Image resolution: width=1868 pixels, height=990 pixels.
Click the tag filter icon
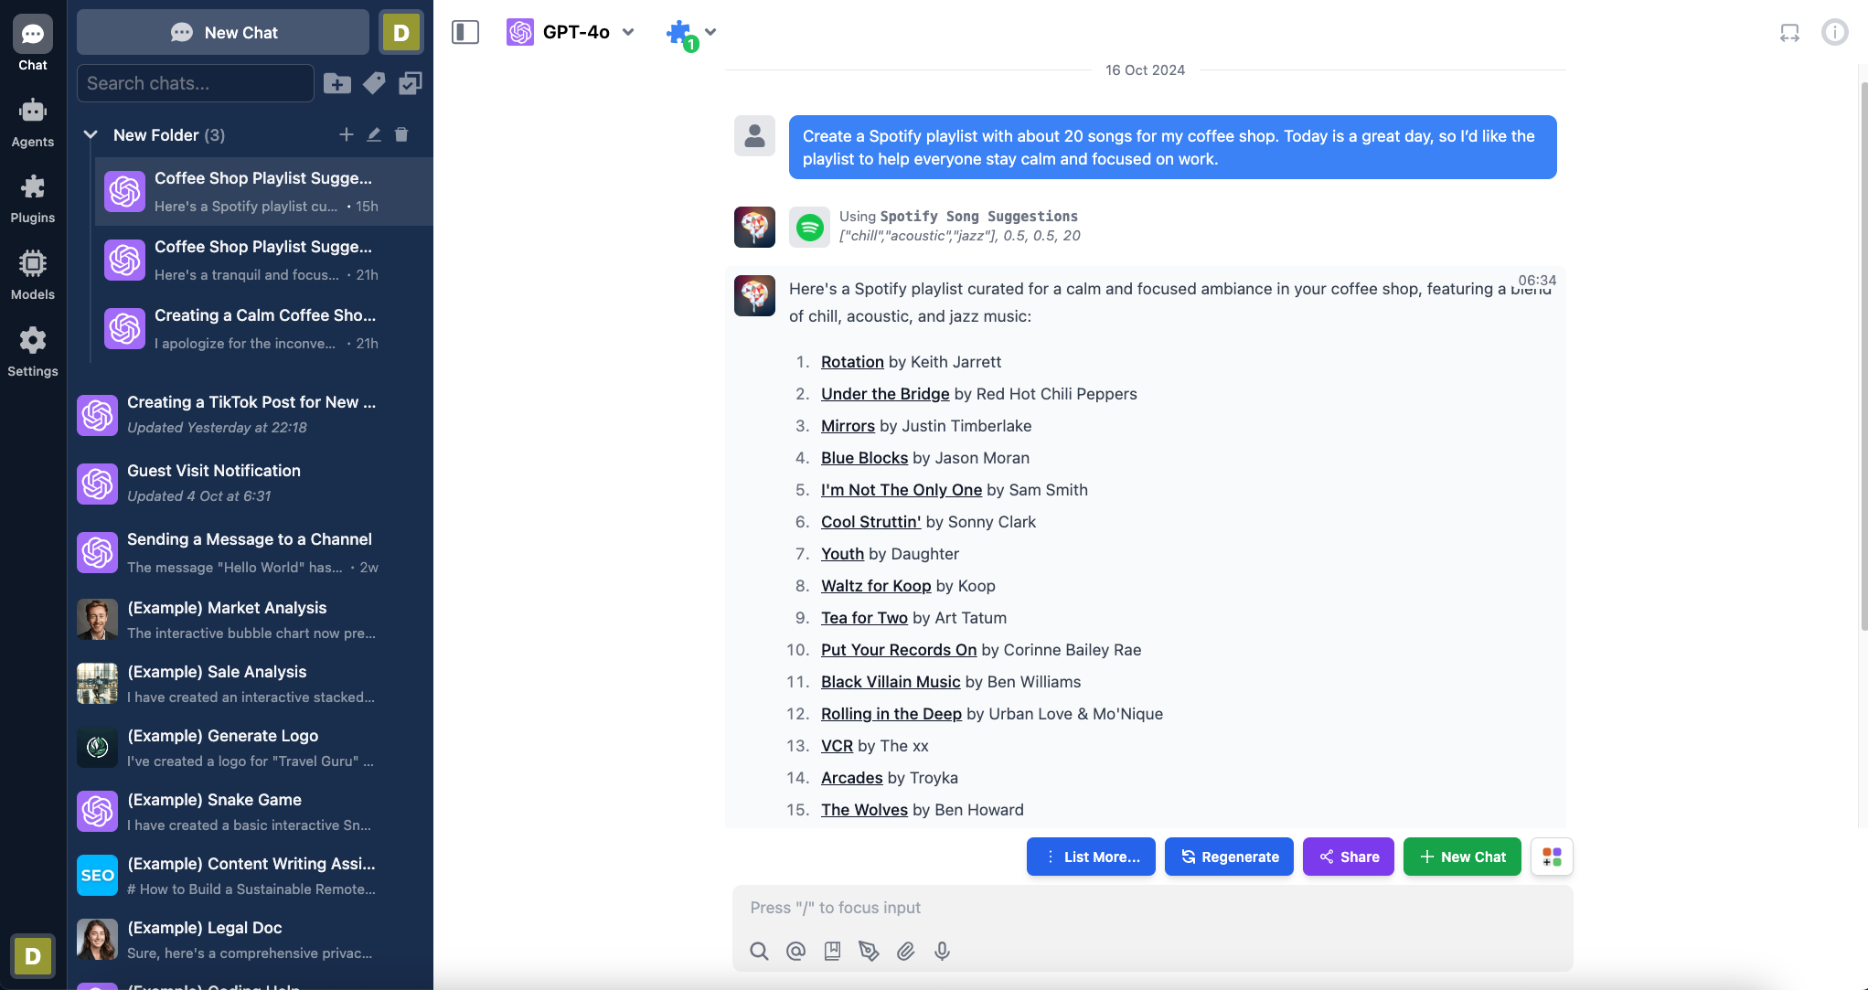pyautogui.click(x=374, y=83)
